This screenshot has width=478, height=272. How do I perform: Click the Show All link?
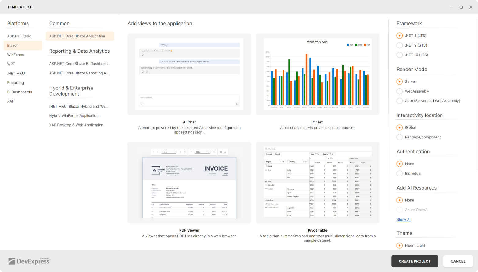(x=404, y=219)
